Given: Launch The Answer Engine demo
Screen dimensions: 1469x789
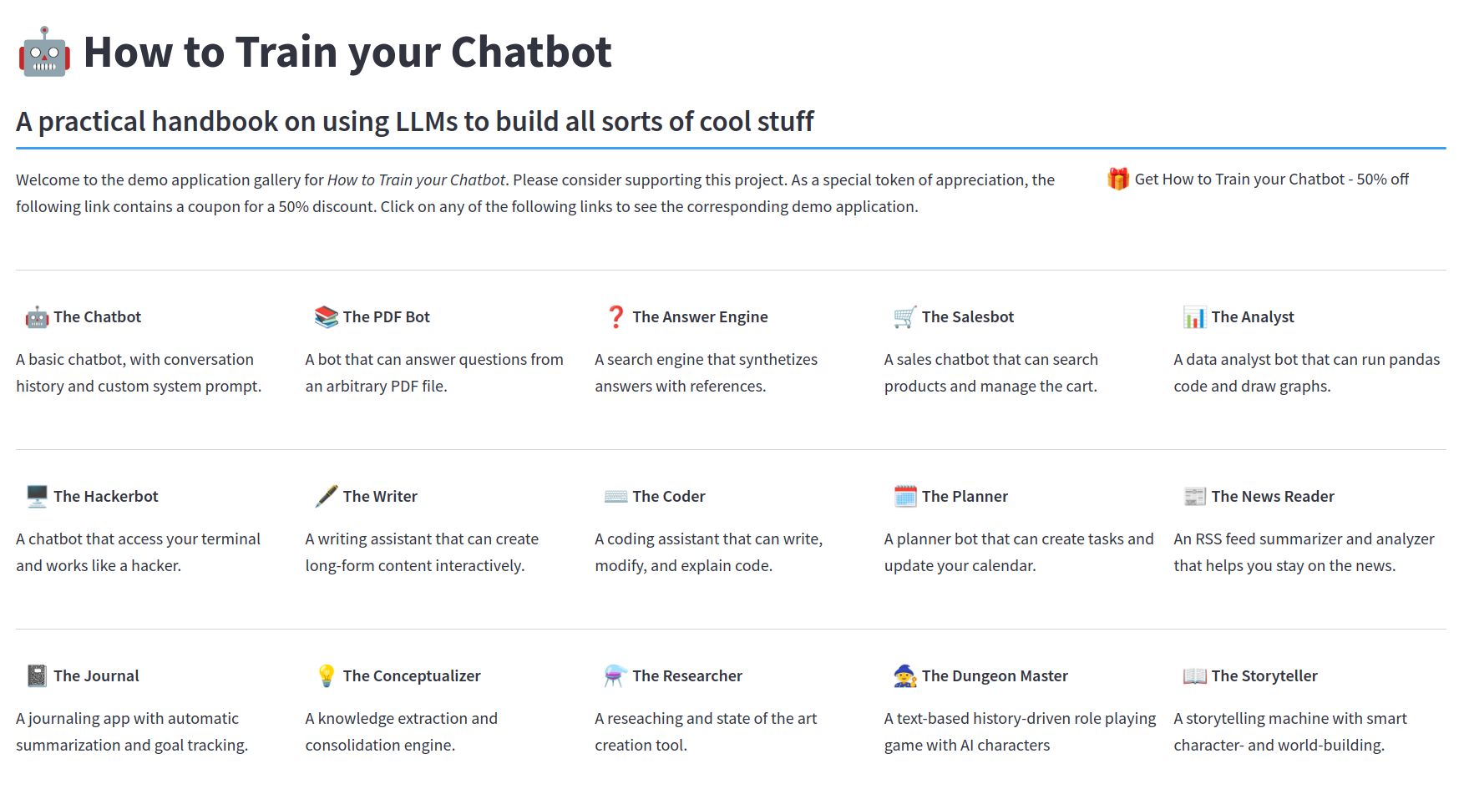Looking at the screenshot, I should [x=700, y=317].
